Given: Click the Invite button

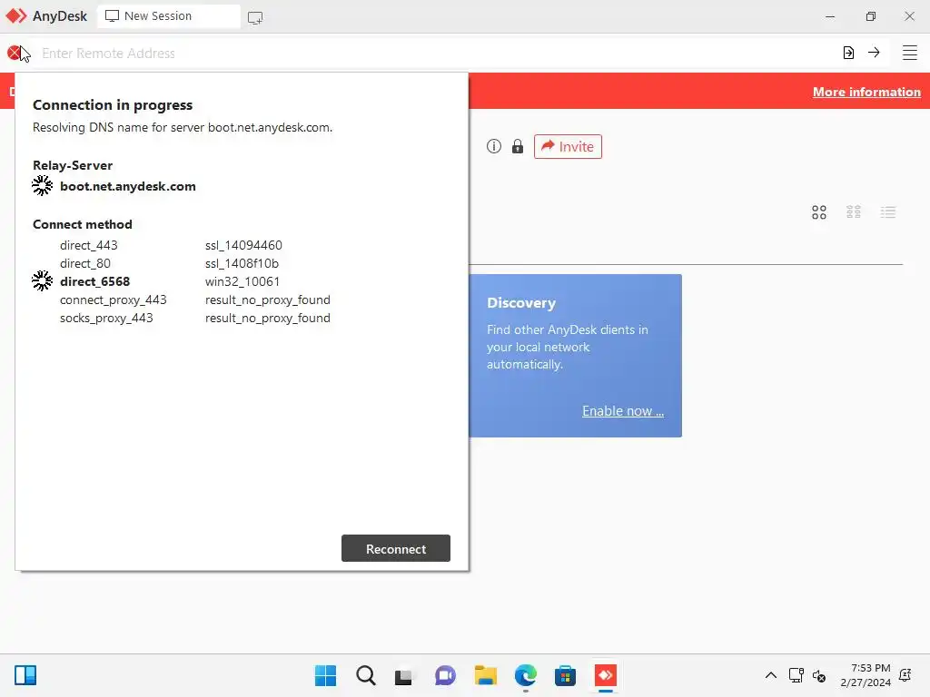Looking at the screenshot, I should tap(568, 146).
